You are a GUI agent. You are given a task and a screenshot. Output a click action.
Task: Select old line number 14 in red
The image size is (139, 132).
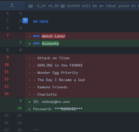6,94
